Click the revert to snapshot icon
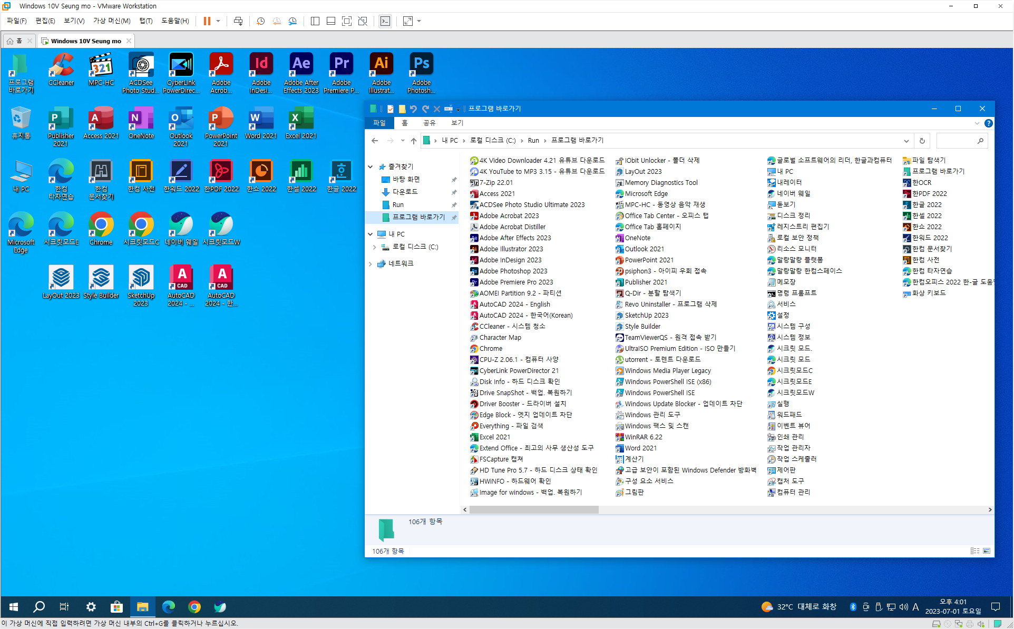The width and height of the screenshot is (1014, 629). (x=276, y=21)
